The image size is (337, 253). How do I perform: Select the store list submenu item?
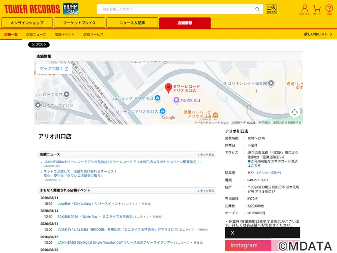click(11, 35)
